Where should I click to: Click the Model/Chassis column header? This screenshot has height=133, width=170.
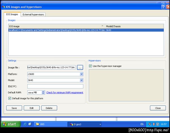point(134,26)
